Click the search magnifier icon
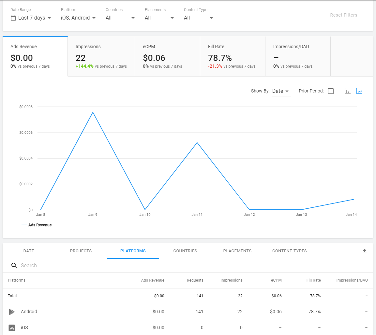The image size is (376, 335). 14,265
